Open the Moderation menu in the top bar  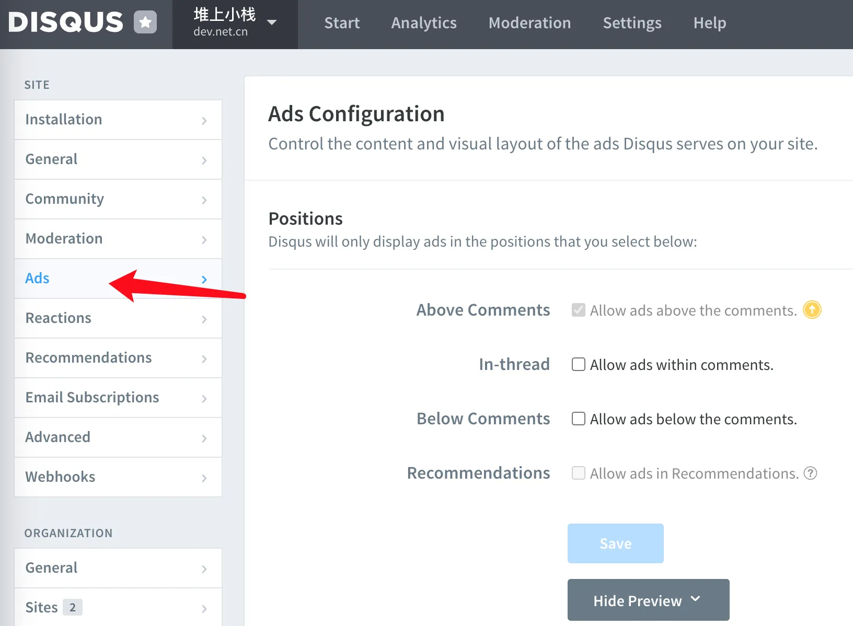(x=530, y=23)
